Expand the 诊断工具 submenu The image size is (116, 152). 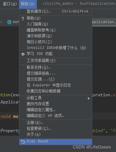56,98
